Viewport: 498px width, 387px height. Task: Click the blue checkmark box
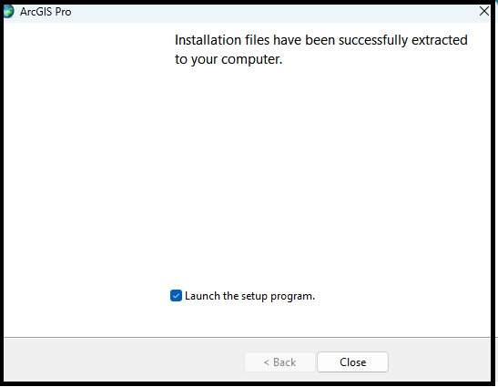[176, 296]
